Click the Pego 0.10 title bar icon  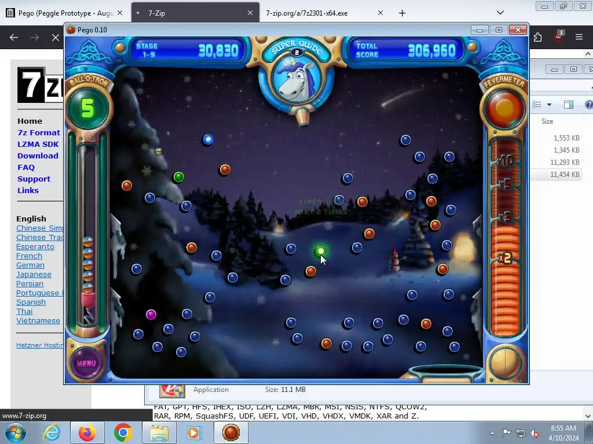click(x=70, y=30)
